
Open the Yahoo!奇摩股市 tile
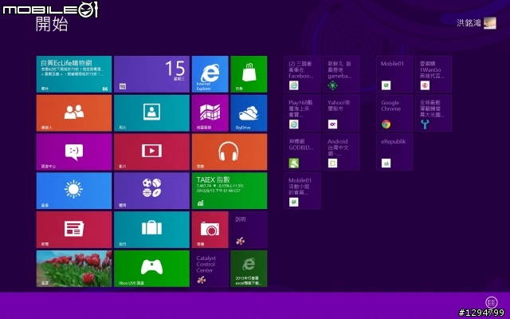click(341, 113)
